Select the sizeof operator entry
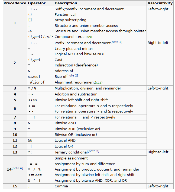Image resolution: width=175 pixels, height=192 pixels. 34,77
